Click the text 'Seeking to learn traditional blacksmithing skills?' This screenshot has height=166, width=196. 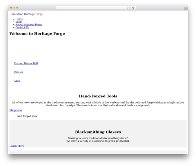98,138
